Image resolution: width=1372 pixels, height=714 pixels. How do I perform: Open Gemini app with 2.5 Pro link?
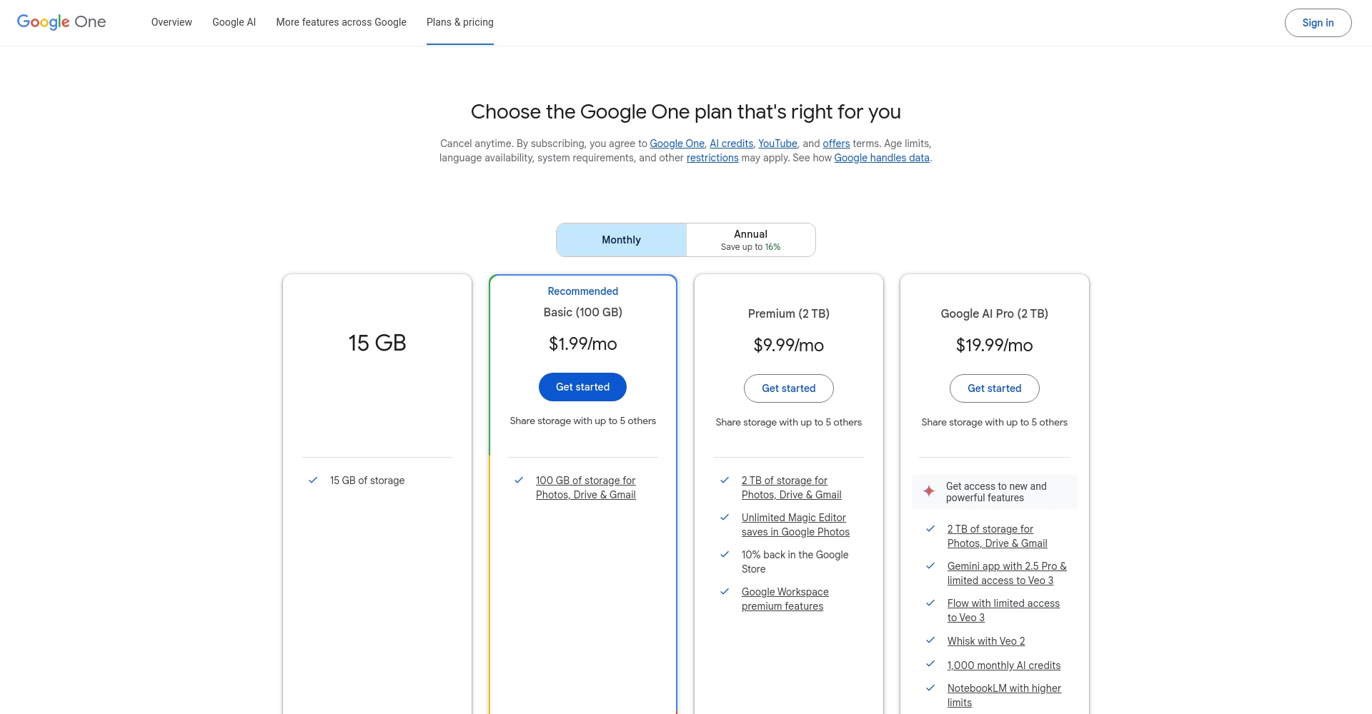(1007, 573)
